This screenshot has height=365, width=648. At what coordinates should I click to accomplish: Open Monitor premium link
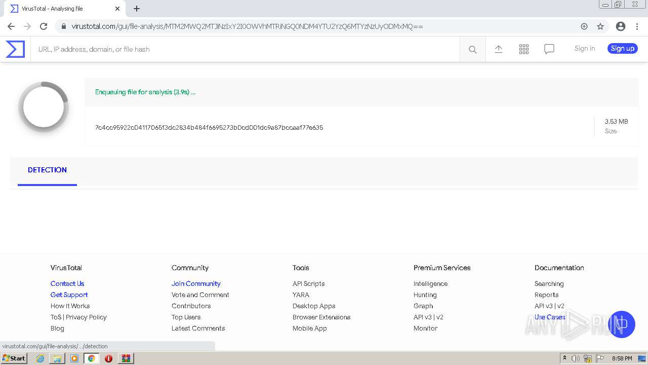(425, 328)
